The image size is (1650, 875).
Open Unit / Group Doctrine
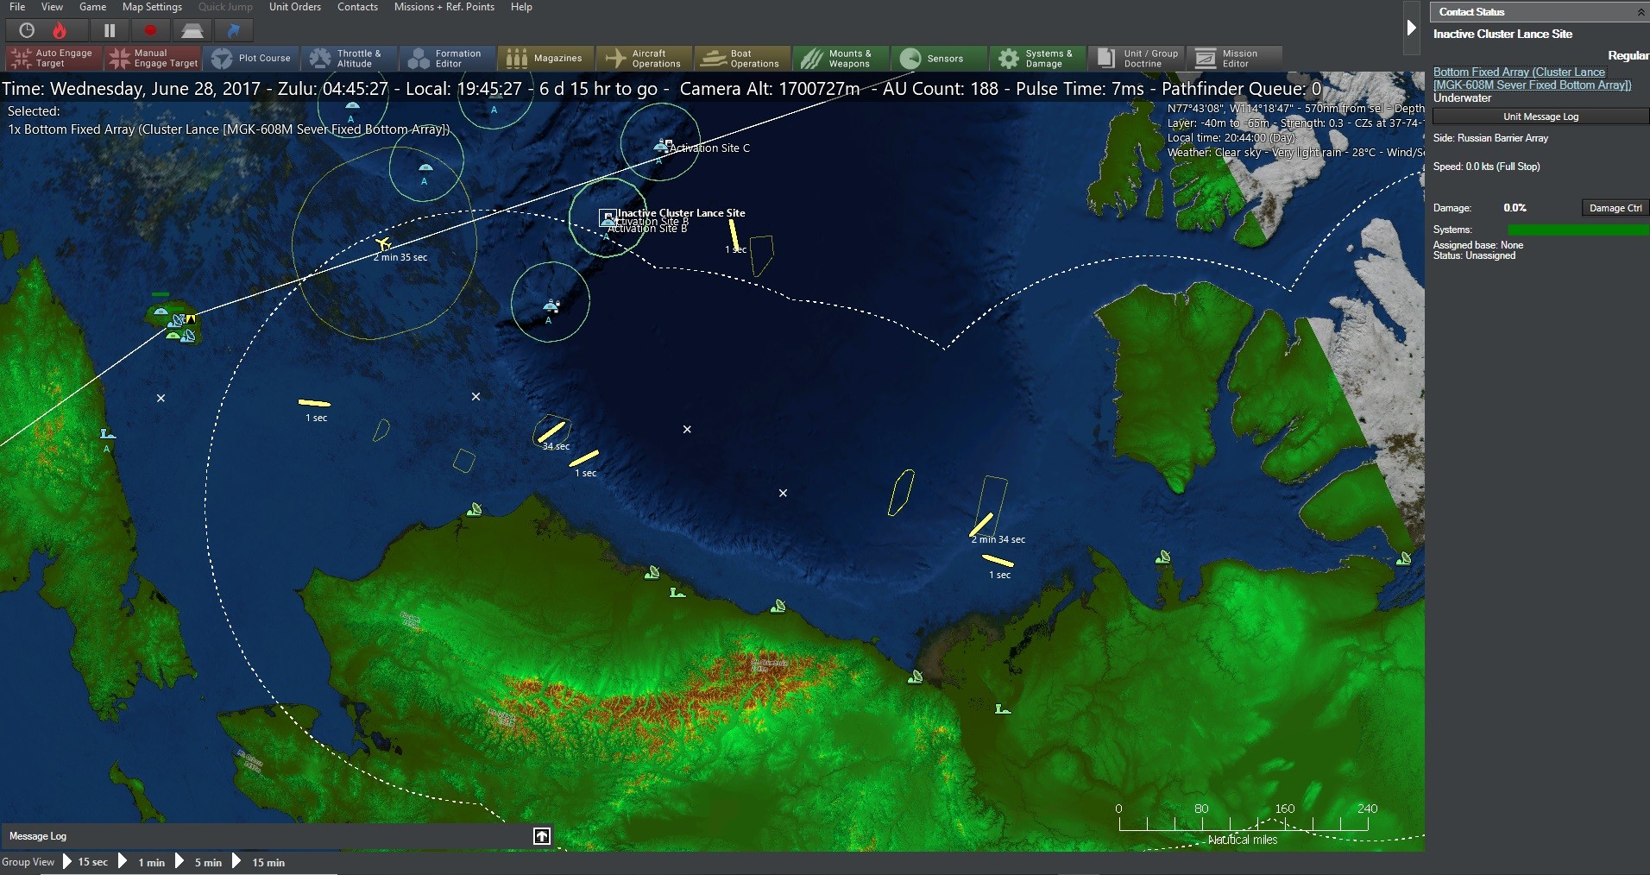coord(1136,58)
